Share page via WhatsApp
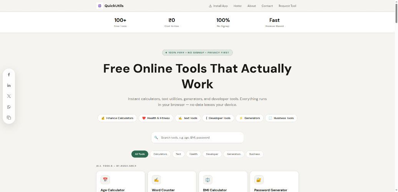The width and height of the screenshot is (398, 192). point(9,107)
